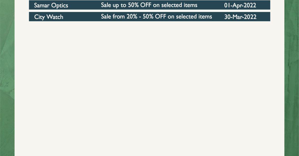Click the word 'Watch' in the second row
Screen dimensions: 299x156
55,17
